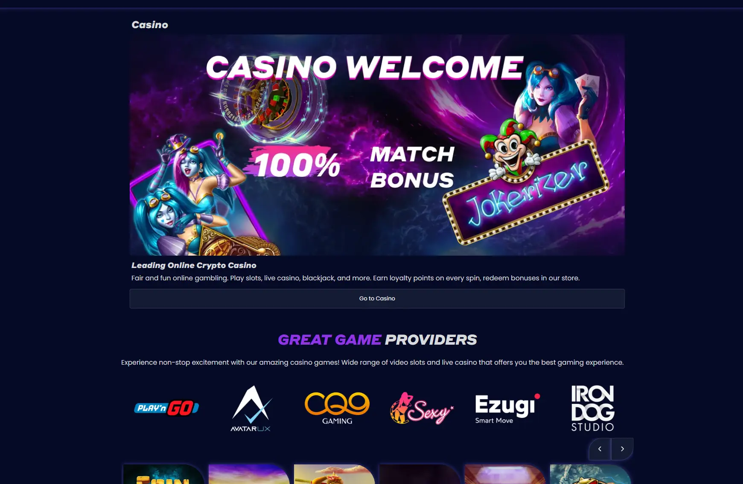Open the first game thumbnail at bottom
This screenshot has height=484, width=743.
point(163,474)
